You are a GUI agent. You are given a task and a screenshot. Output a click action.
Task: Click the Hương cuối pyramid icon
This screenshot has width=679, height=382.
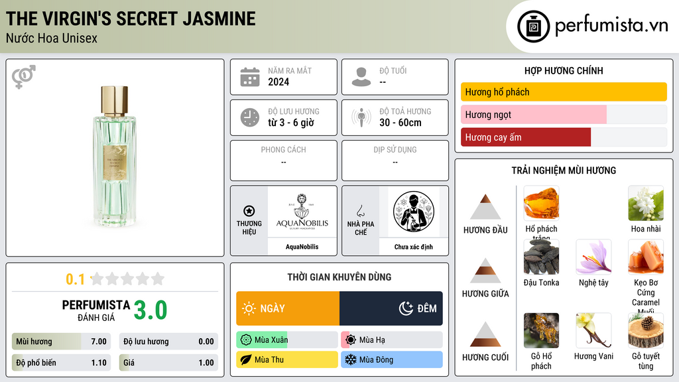(485, 334)
